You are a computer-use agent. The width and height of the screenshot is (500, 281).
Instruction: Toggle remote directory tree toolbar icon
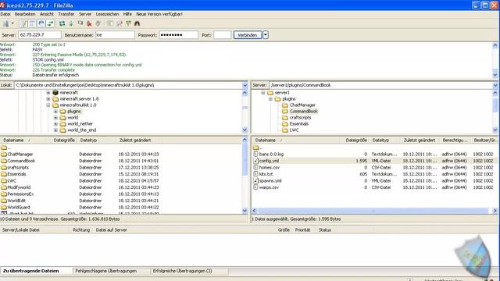point(41,23)
